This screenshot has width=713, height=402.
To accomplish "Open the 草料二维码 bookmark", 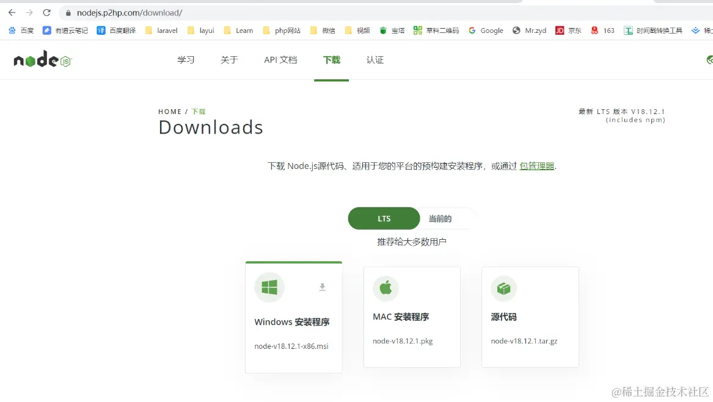I will [x=436, y=31].
